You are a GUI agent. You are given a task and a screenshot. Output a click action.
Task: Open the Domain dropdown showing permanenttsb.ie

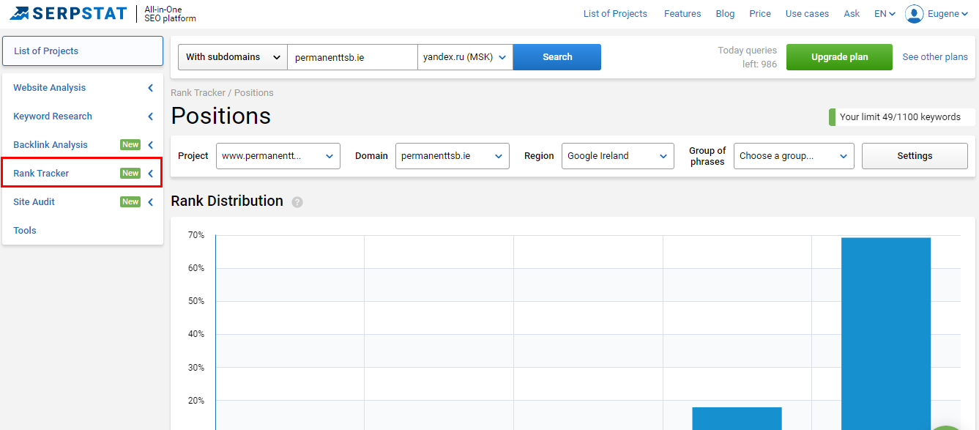[453, 156]
